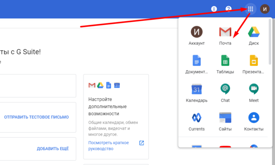Click Calendar icon in the setup card
This screenshot has height=165, width=275.
click(117, 85)
